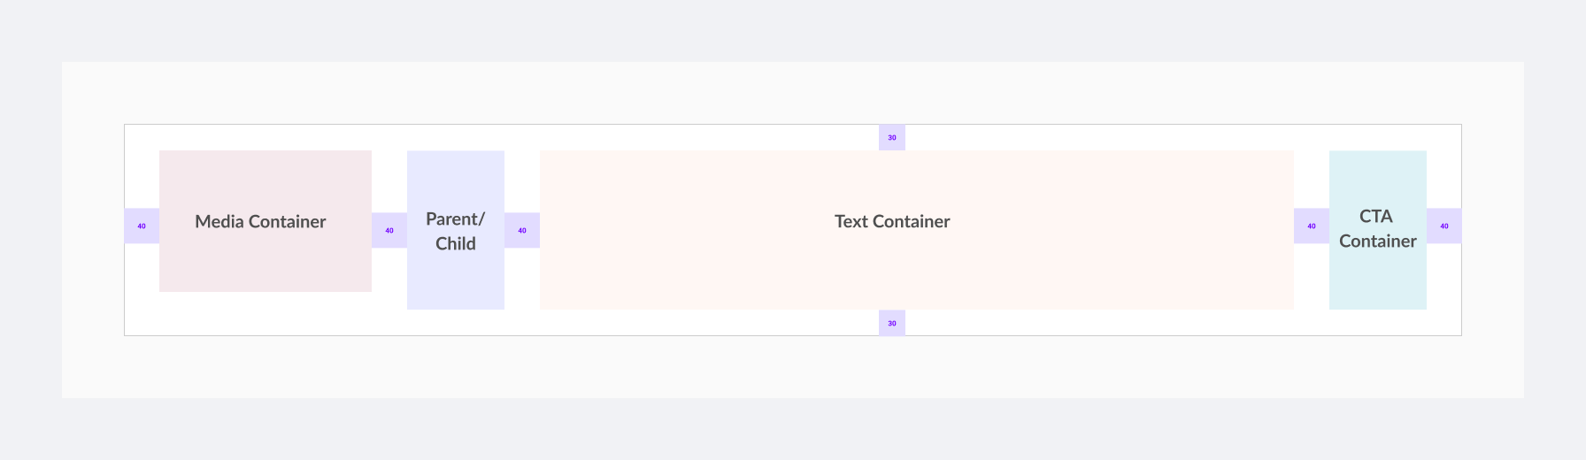Click the "Media Container" text label
This screenshot has height=460, width=1586.
[260, 221]
